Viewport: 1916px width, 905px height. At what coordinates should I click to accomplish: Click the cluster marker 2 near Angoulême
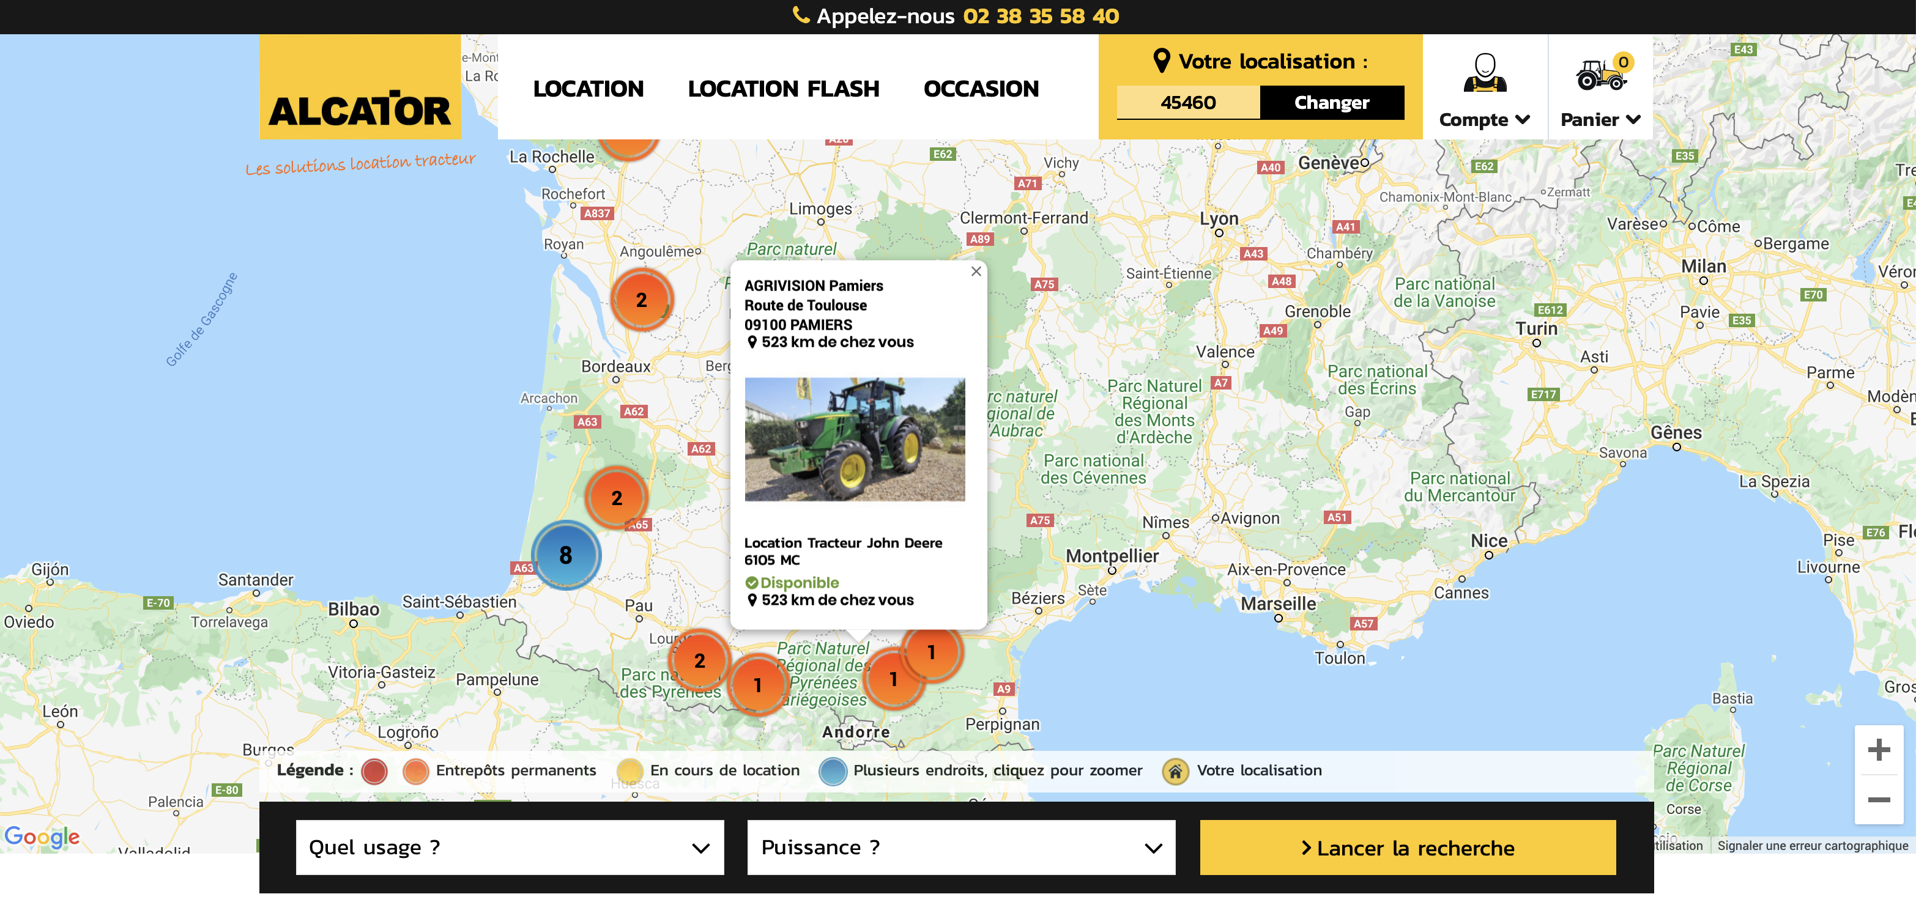641,300
